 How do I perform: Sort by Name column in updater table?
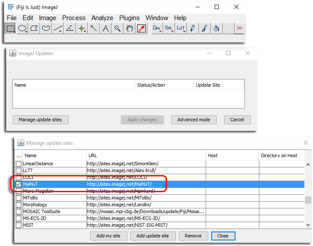click(x=74, y=85)
